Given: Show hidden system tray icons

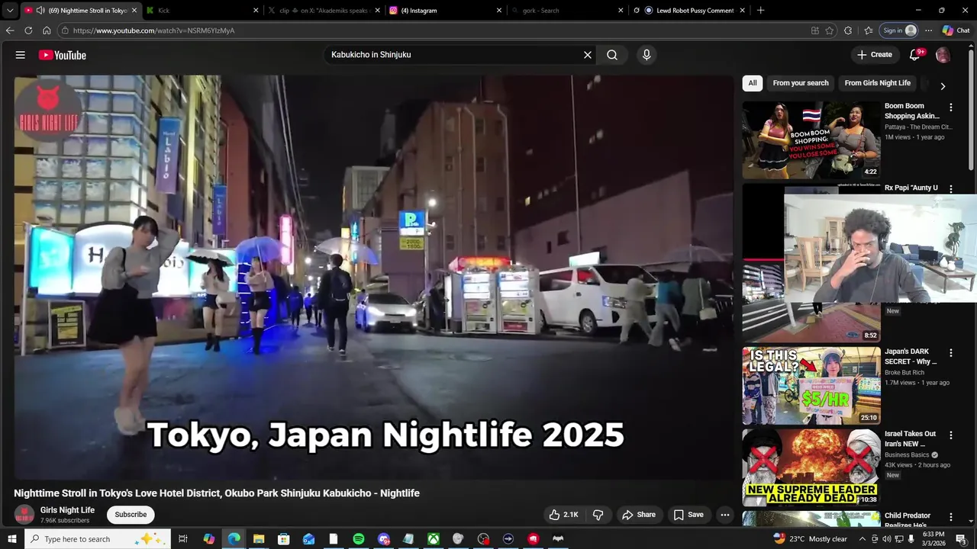Looking at the screenshot, I should tap(863, 539).
